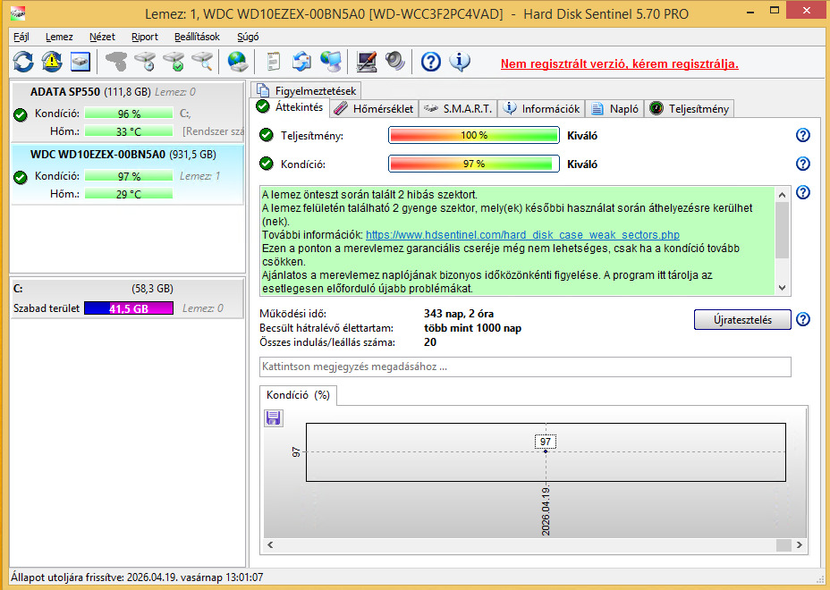The image size is (830, 590).
Task: Click the chart's right scroll arrow
Action: pyautogui.click(x=800, y=544)
